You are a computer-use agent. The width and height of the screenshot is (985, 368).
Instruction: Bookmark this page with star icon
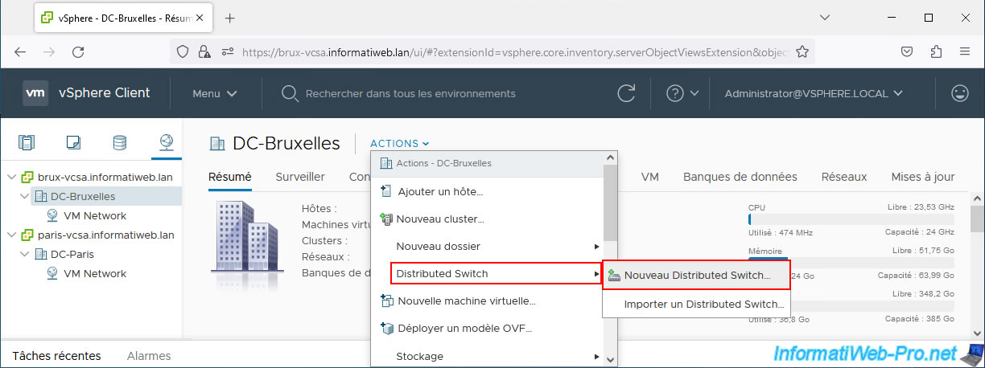(802, 51)
